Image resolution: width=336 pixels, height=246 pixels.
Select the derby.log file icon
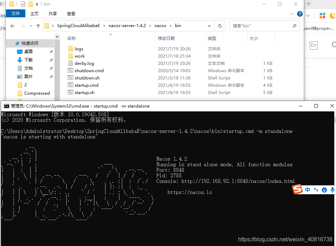(x=70, y=63)
